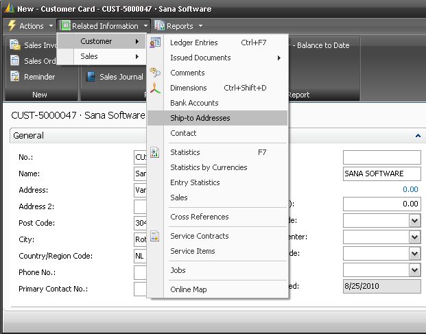Choose Online Map menu item

pyautogui.click(x=217, y=289)
